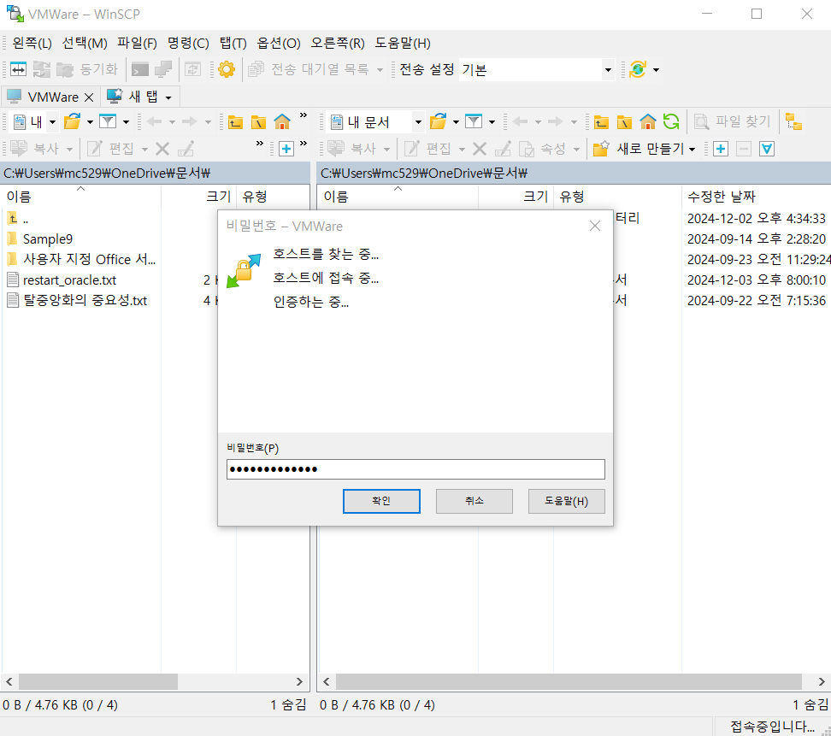Refresh the right panel with green arrows

tap(671, 122)
